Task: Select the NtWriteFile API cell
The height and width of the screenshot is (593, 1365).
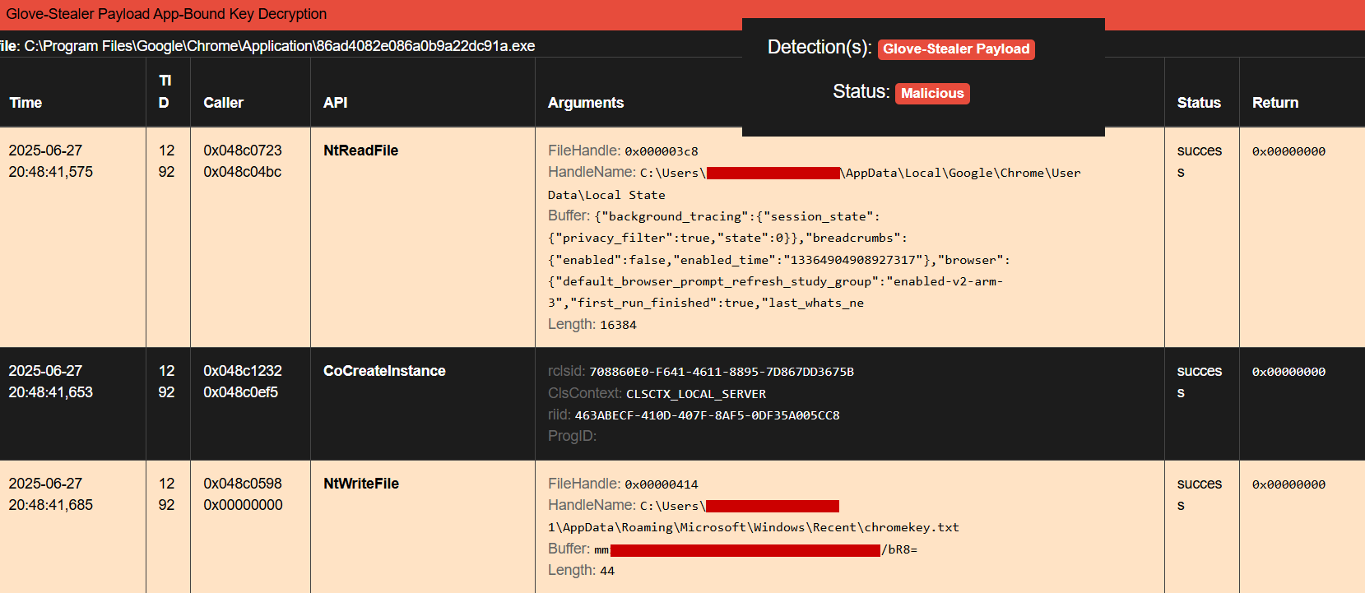Action: point(361,484)
